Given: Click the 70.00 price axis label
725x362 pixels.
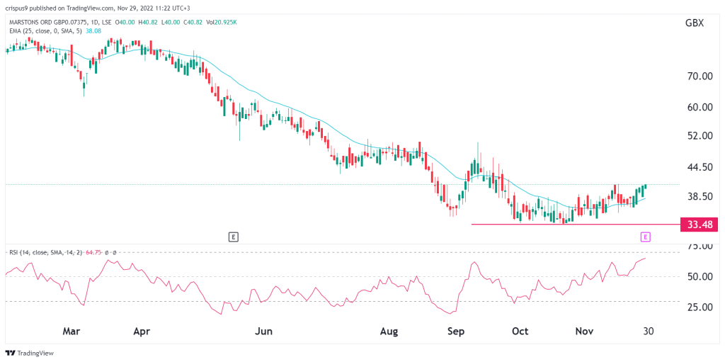Looking at the screenshot, I should tap(698, 77).
